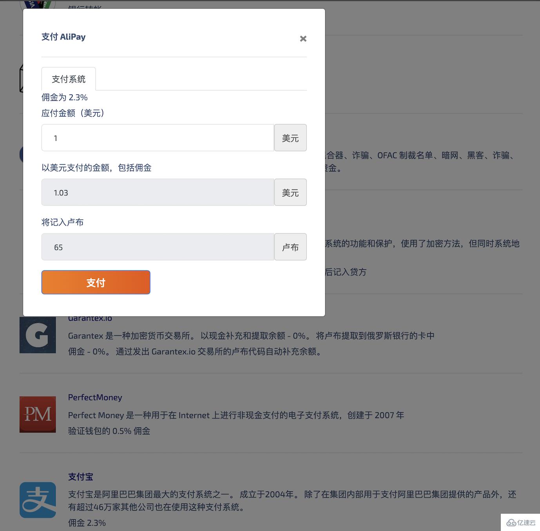Click the 将记入卢布 amount field
540x531 pixels.
(x=158, y=247)
